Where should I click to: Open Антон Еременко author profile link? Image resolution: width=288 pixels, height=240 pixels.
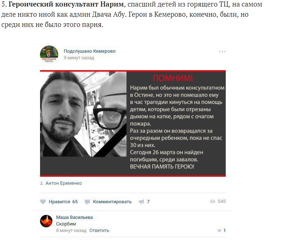[x=64, y=183]
